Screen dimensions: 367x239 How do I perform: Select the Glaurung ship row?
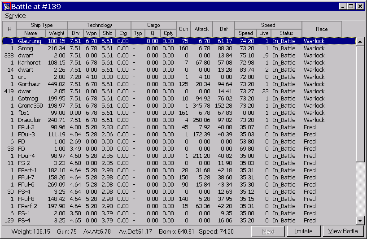(179, 41)
